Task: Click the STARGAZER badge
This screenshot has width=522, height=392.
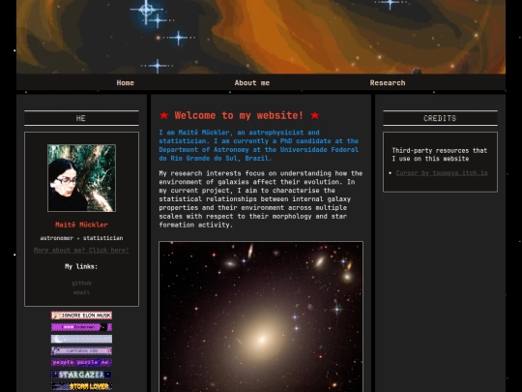Action: [x=81, y=375]
